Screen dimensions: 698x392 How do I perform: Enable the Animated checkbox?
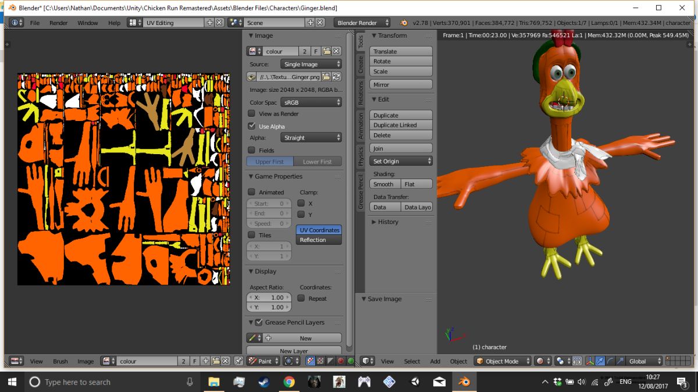click(x=251, y=192)
